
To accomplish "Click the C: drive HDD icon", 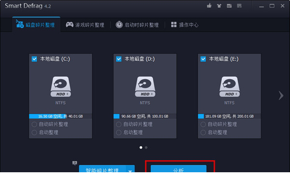I will (60, 86).
